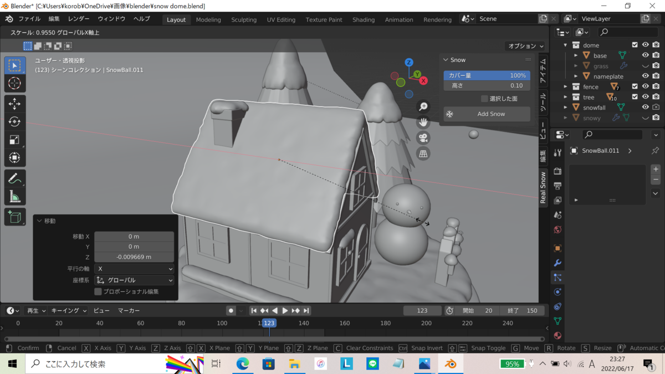This screenshot has width=665, height=374.
Task: Hide the nameplate object in viewport
Action: [x=645, y=76]
